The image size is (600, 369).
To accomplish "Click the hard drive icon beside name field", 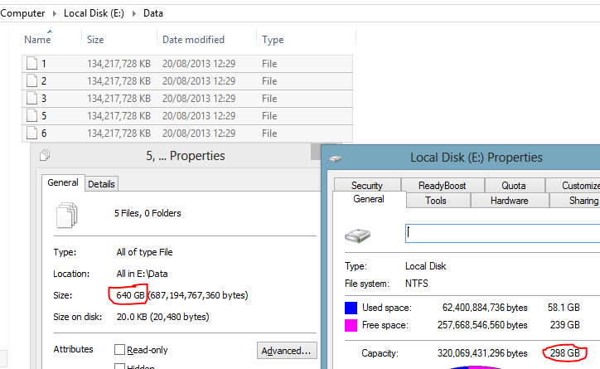I will [357, 235].
